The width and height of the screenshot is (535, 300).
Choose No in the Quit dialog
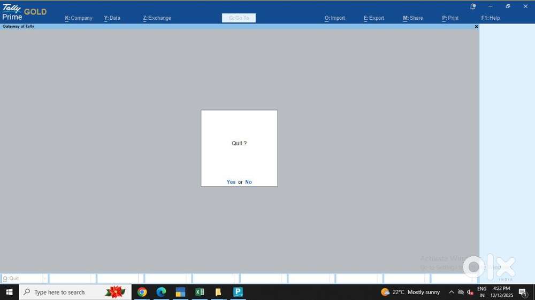pos(249,182)
